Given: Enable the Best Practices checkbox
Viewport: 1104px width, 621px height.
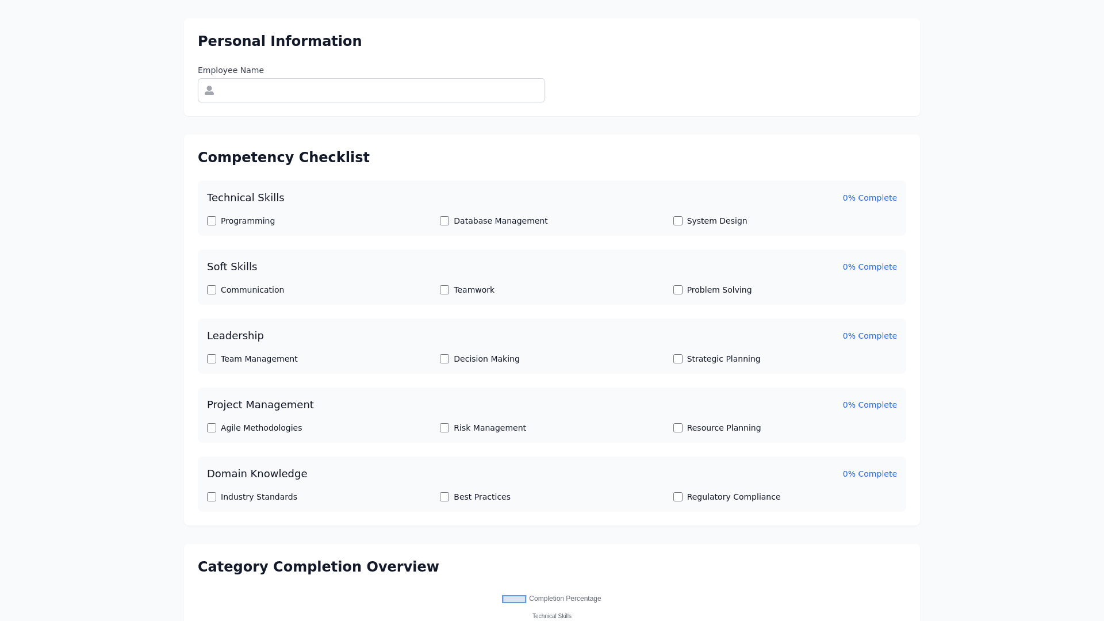Looking at the screenshot, I should 444,497.
